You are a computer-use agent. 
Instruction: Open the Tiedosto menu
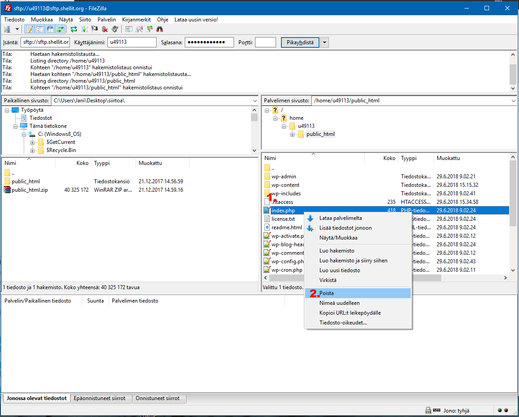coord(14,20)
